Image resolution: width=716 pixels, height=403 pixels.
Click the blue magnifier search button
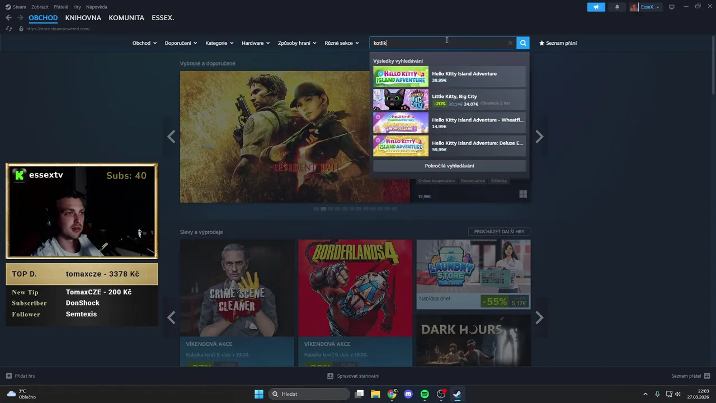[x=523, y=43]
